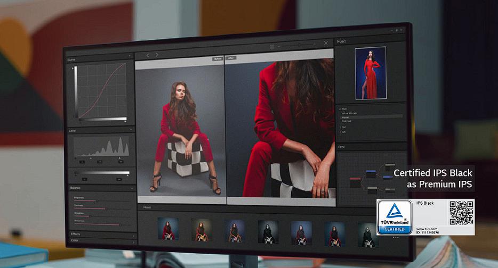
Task: Select the After view label
Action: 230,58
